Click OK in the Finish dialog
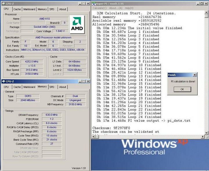The height and width of the screenshot is (171, 209). click(182, 89)
